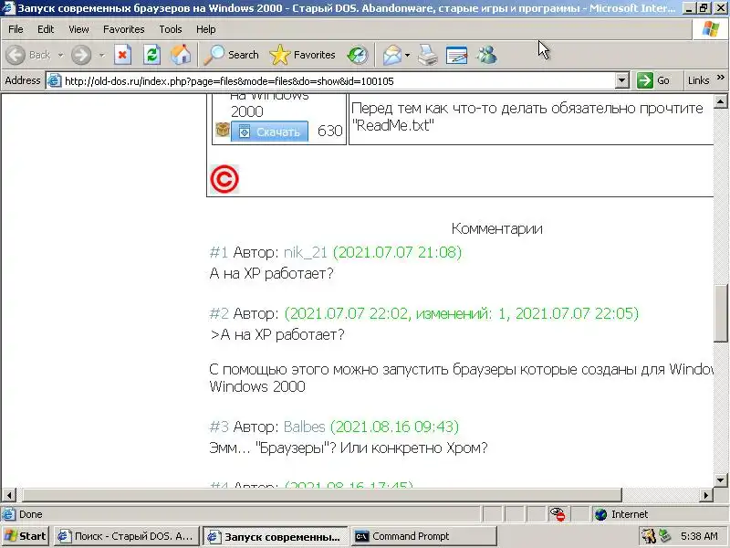Open the Back history dropdown arrow
Viewport: 730px width, 548px height.
pos(60,55)
